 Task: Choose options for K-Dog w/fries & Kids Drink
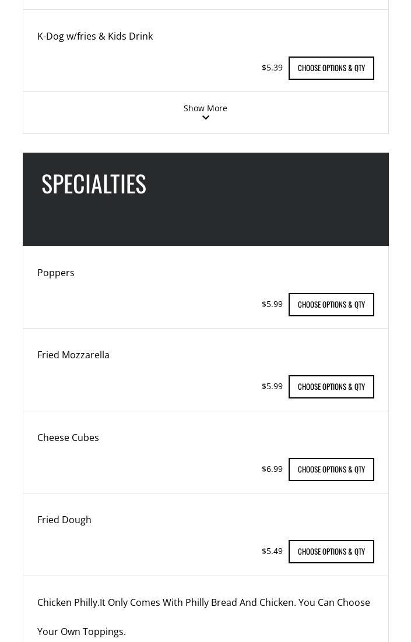(x=331, y=68)
